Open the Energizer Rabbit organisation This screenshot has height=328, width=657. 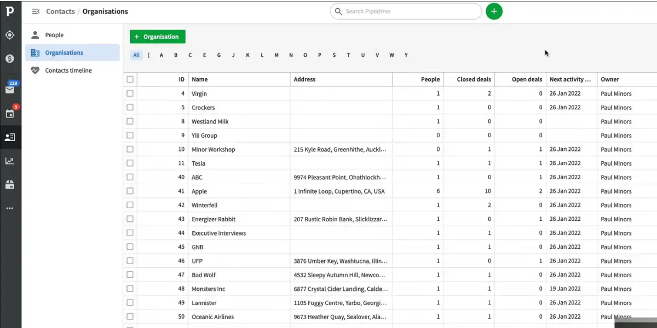click(214, 219)
